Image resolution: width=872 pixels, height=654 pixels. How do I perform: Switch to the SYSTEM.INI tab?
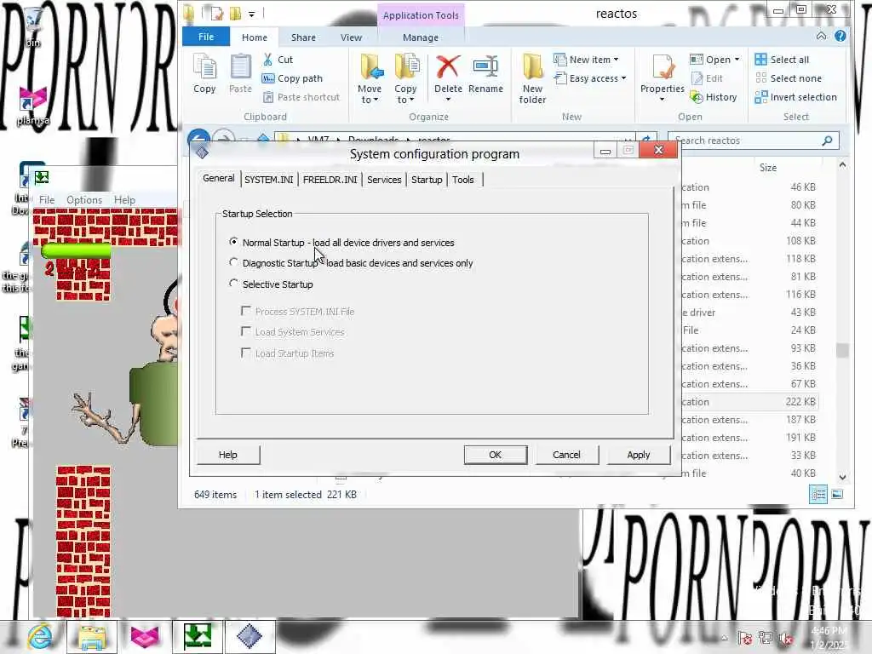[268, 180]
